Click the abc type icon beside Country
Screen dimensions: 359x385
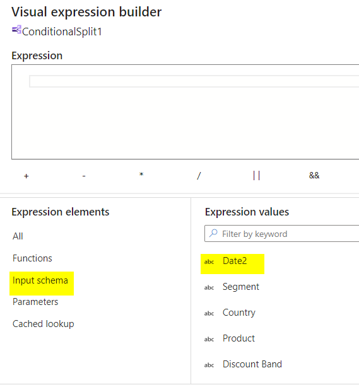[209, 313]
